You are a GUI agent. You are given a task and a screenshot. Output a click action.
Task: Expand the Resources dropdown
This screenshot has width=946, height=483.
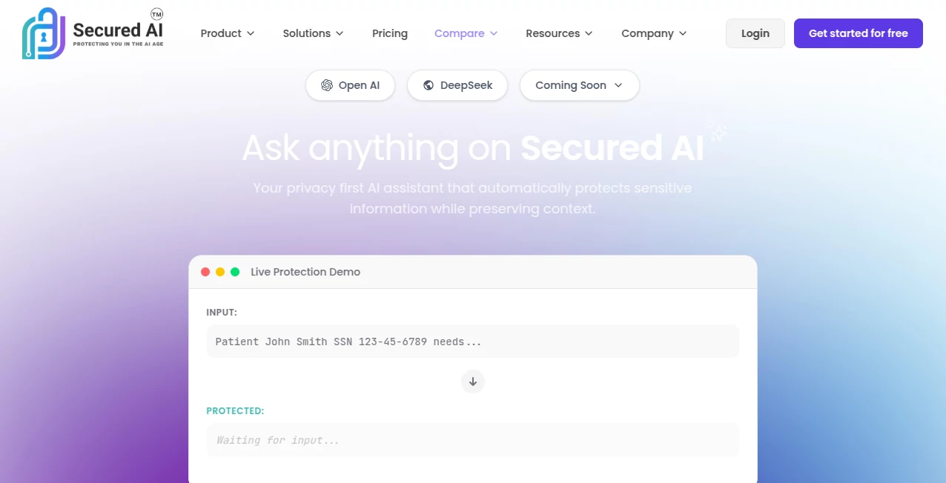558,33
